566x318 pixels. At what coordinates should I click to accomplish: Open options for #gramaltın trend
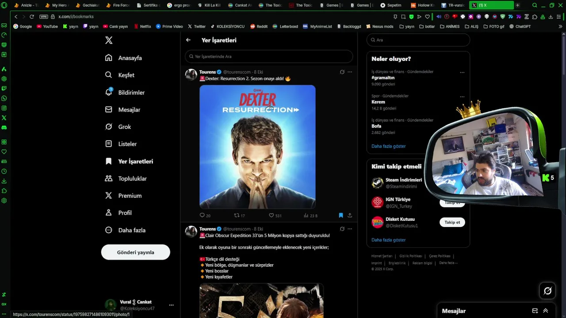[x=462, y=72]
